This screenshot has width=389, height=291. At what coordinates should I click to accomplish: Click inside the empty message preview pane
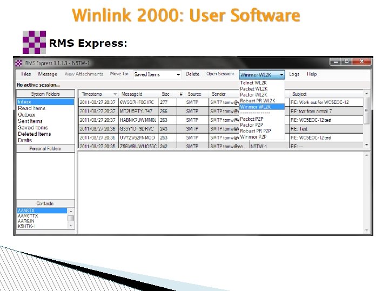(x=221, y=192)
